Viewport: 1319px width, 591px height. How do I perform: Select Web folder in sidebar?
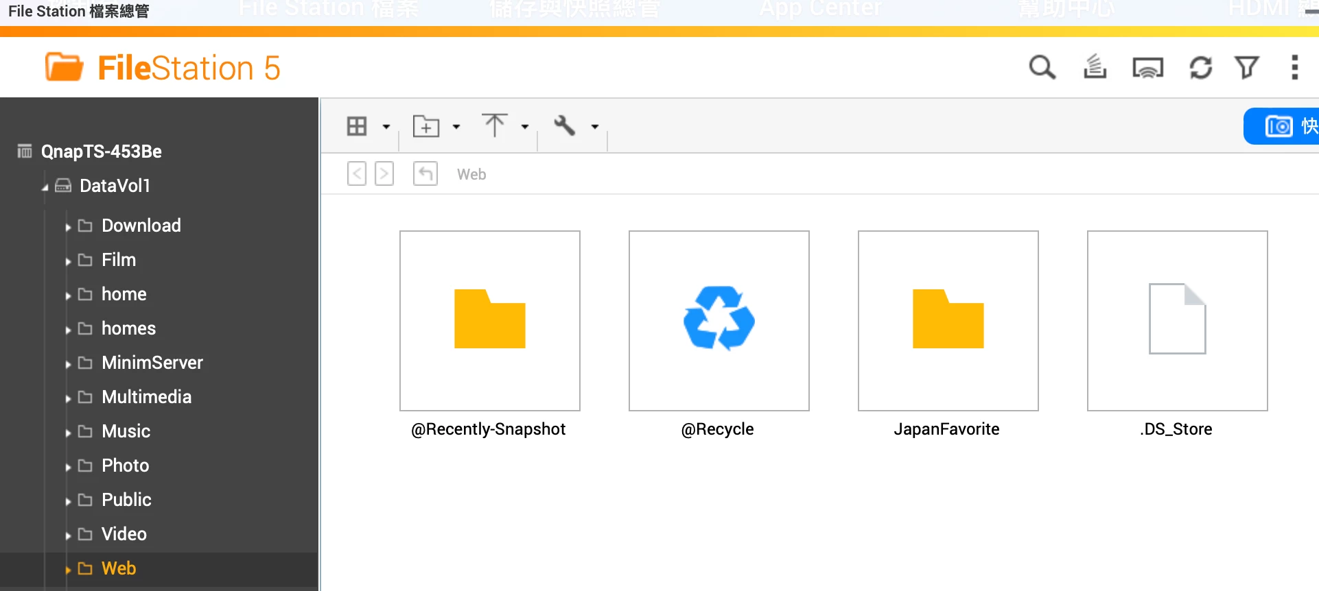(119, 568)
